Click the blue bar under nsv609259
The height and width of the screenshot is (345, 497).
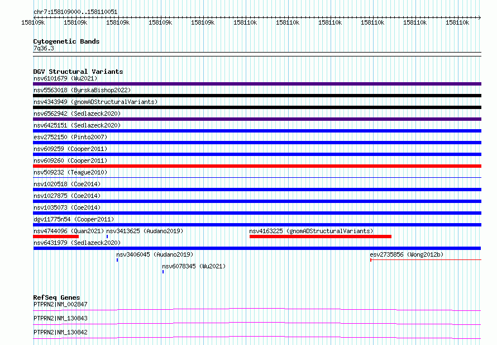coord(257,154)
